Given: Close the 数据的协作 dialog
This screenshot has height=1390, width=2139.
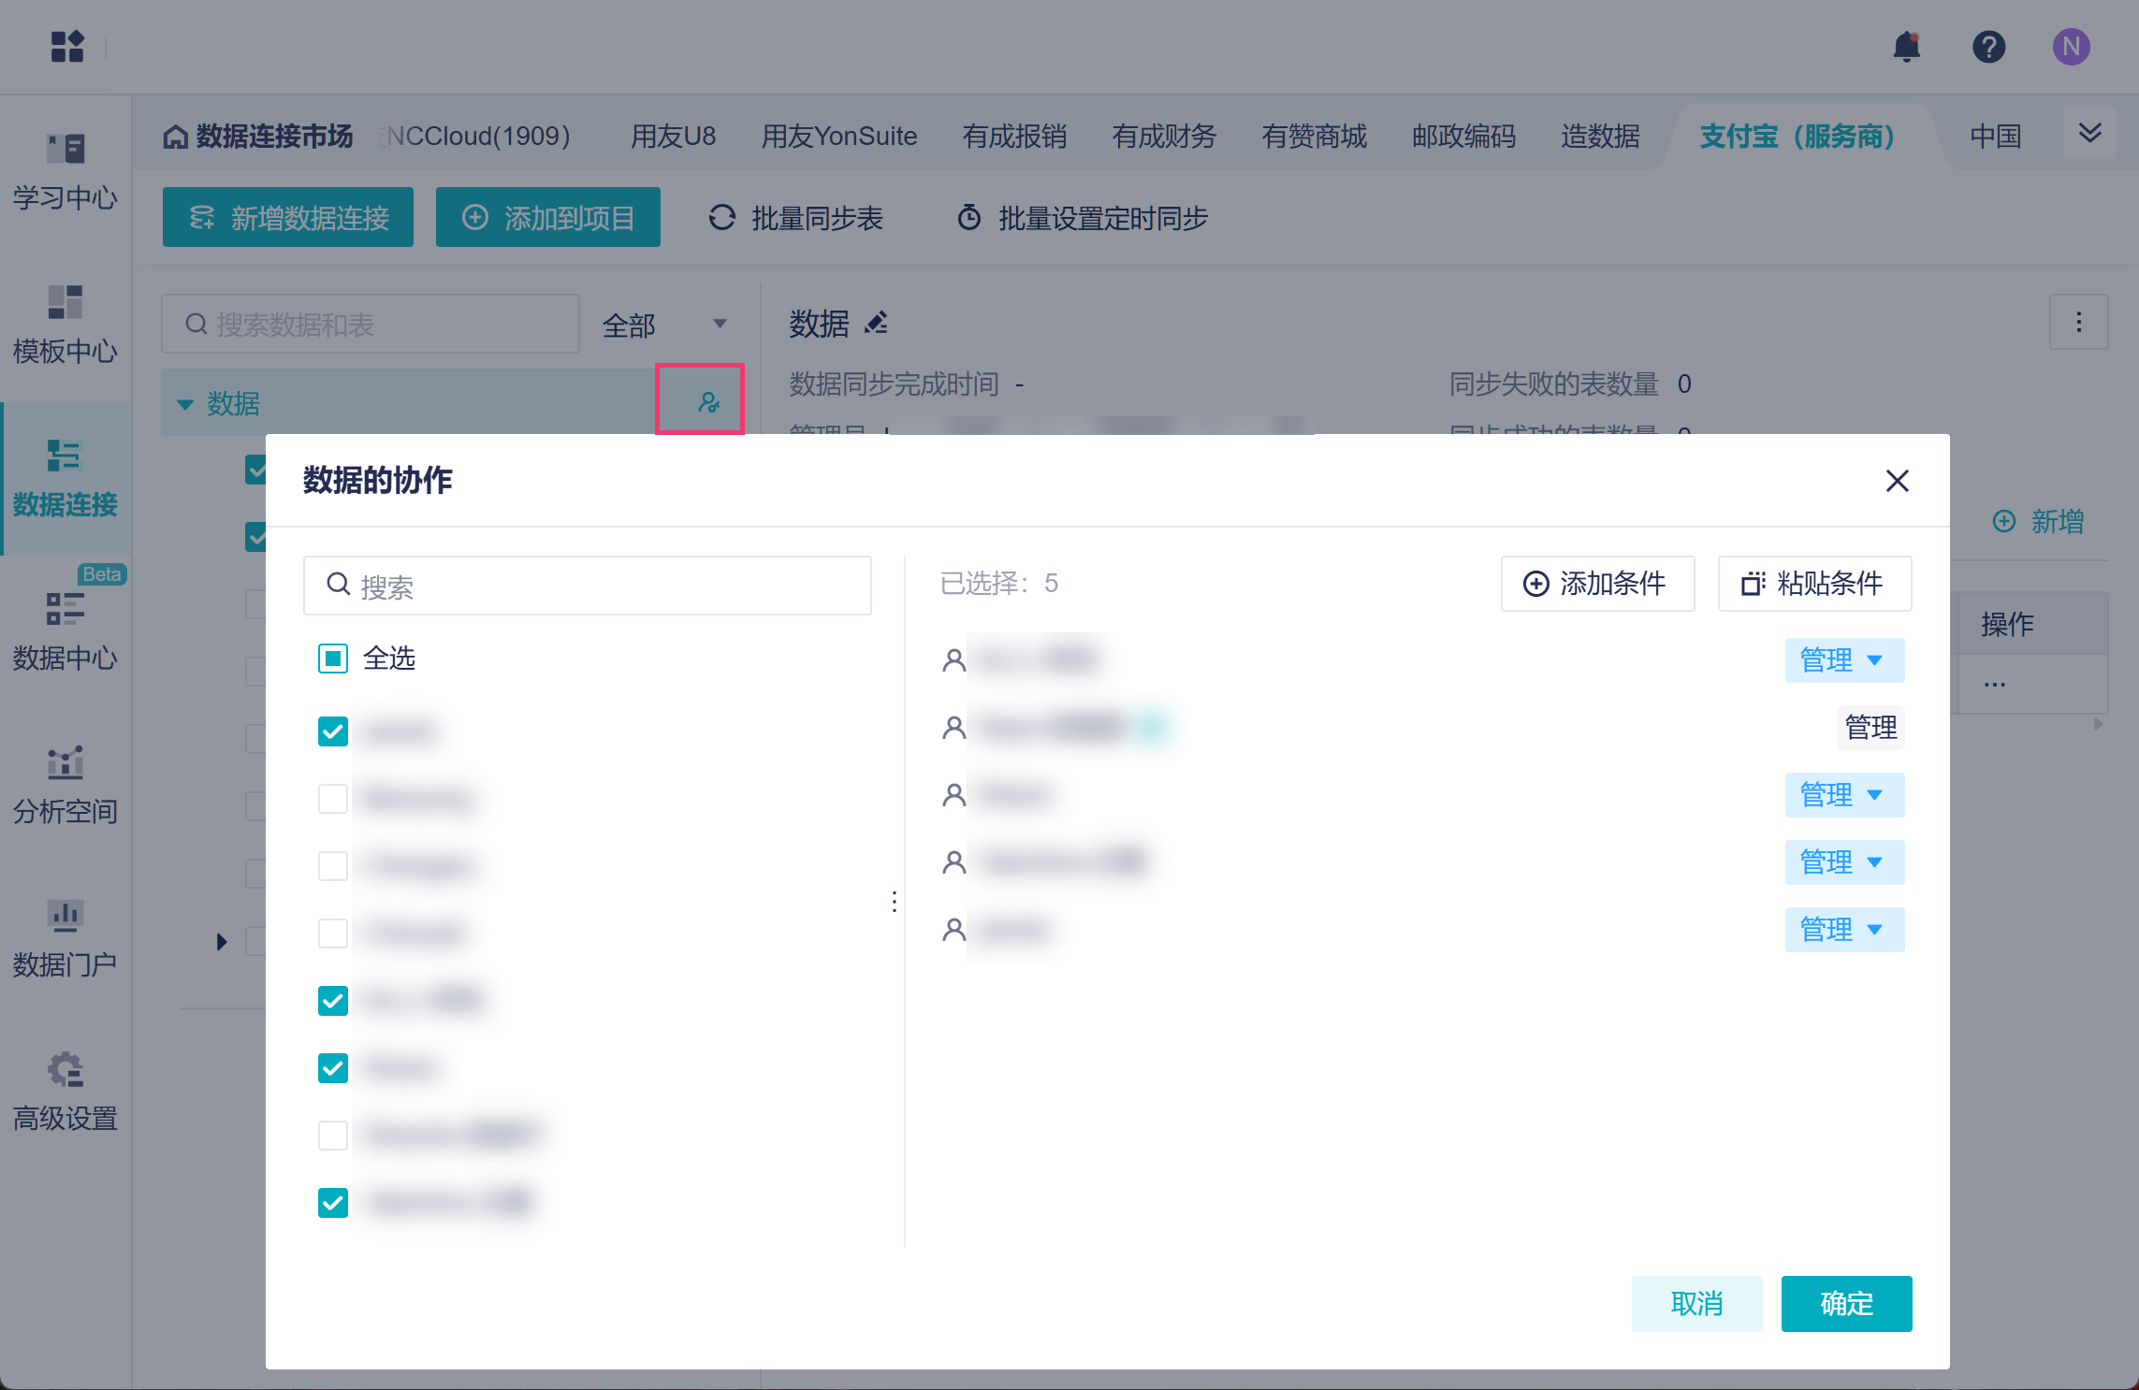Looking at the screenshot, I should [x=1897, y=481].
